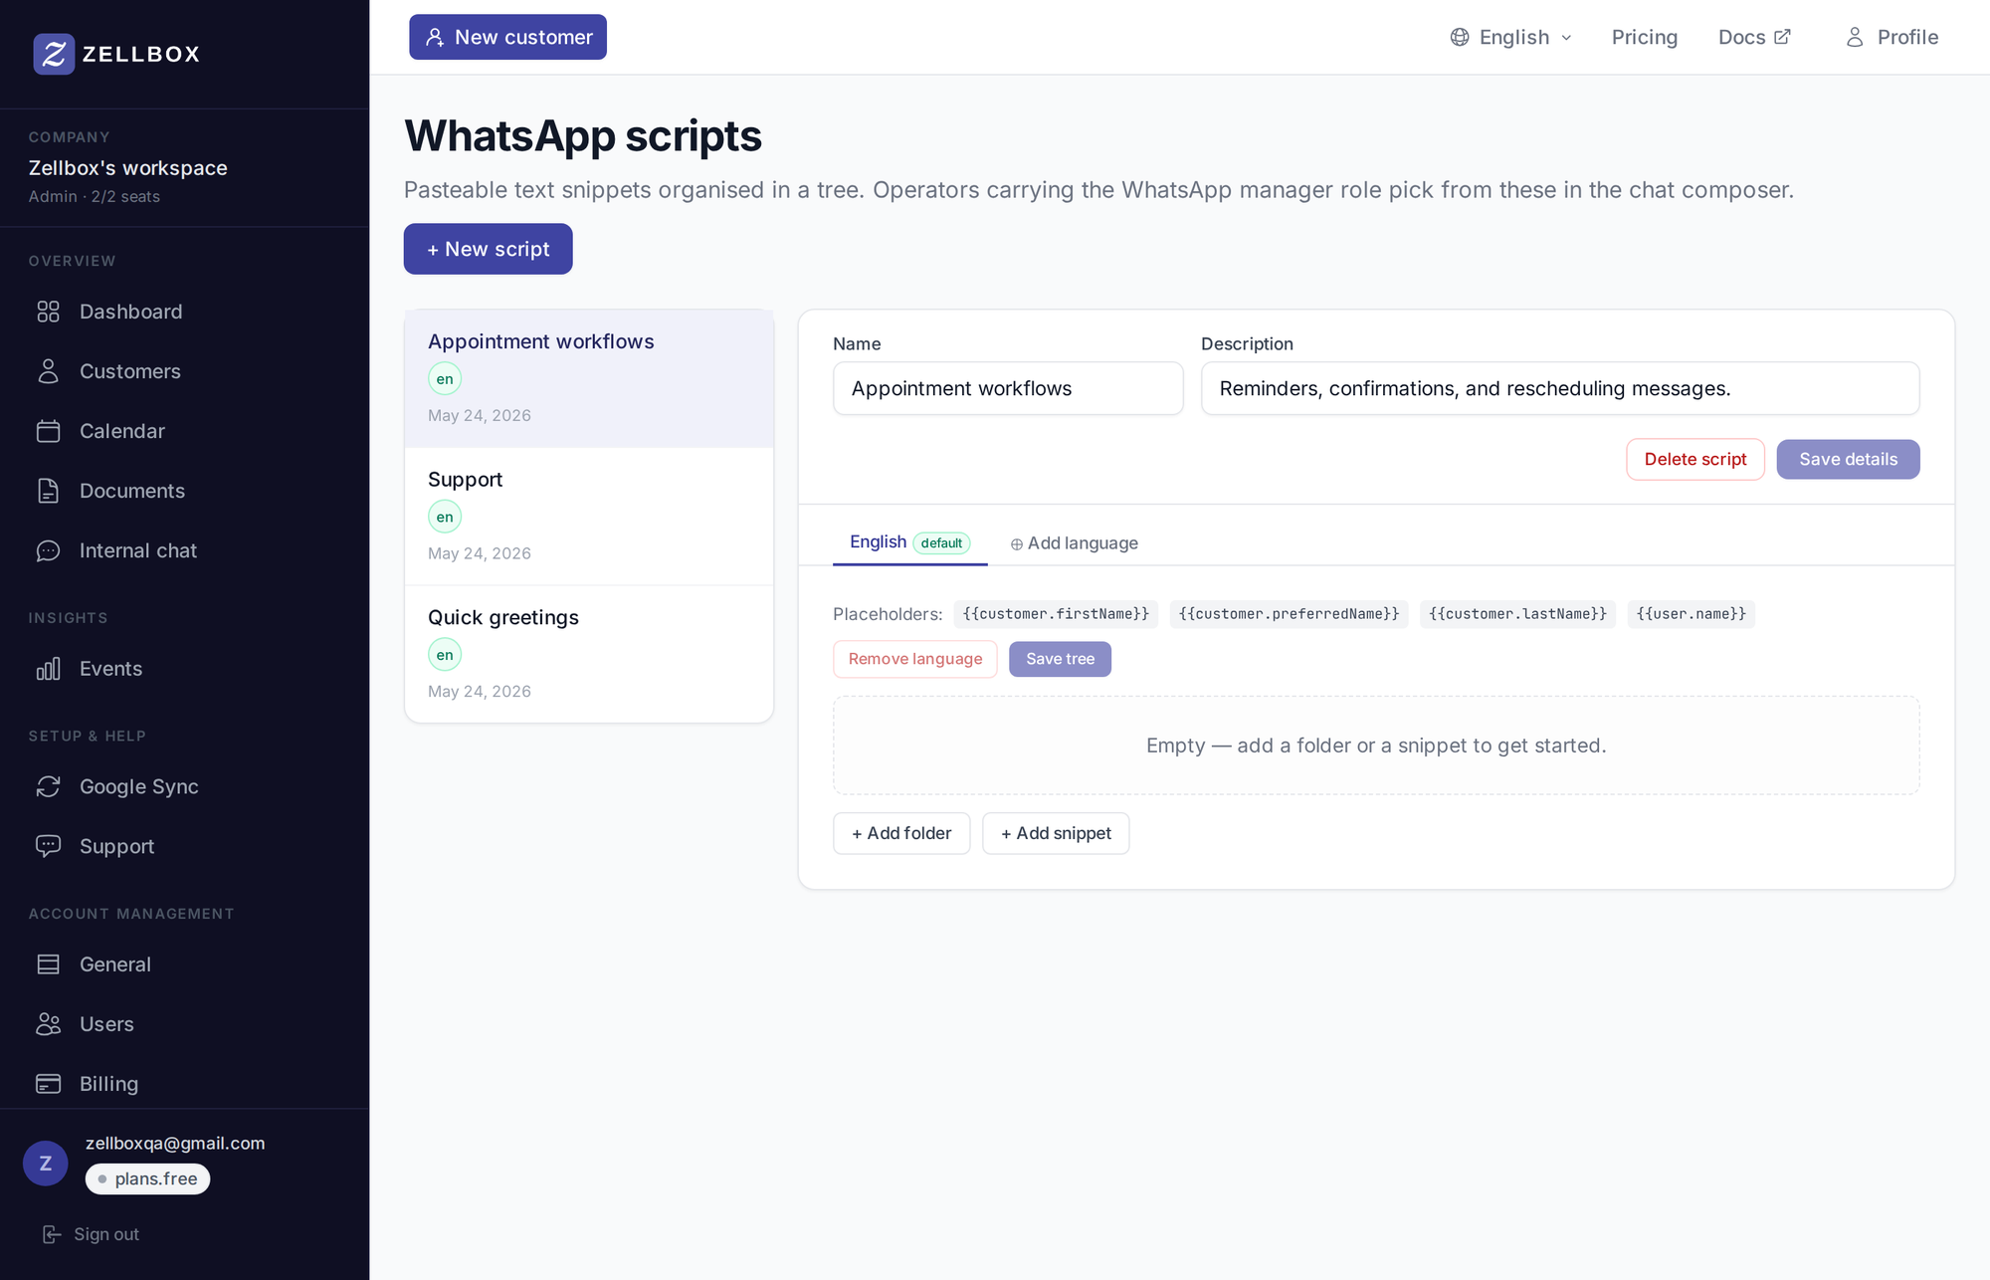Click the {{customer.firstName}} placeholder chip
Image resolution: width=1990 pixels, height=1280 pixels.
click(1056, 614)
